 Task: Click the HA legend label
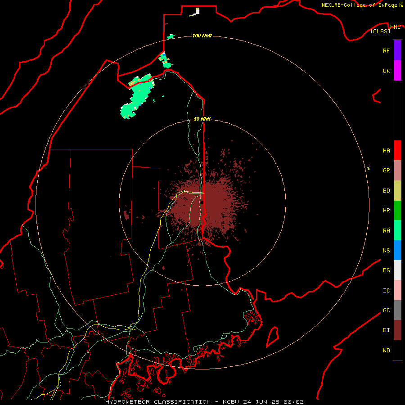[386, 151]
